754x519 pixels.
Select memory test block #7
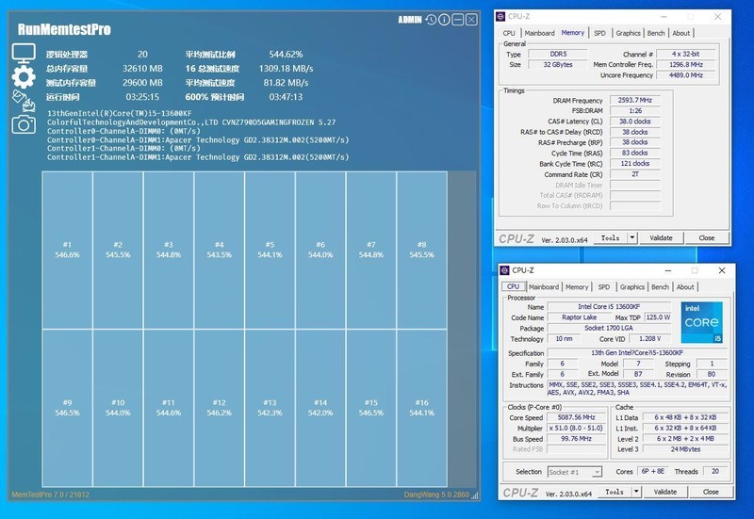pyautogui.click(x=371, y=250)
